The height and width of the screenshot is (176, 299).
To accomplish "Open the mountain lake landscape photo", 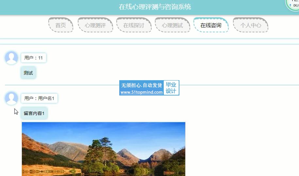I will pyautogui.click(x=103, y=149).
